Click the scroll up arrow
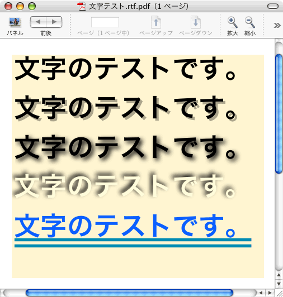This screenshot has height=297, width=283. pyautogui.click(x=279, y=275)
